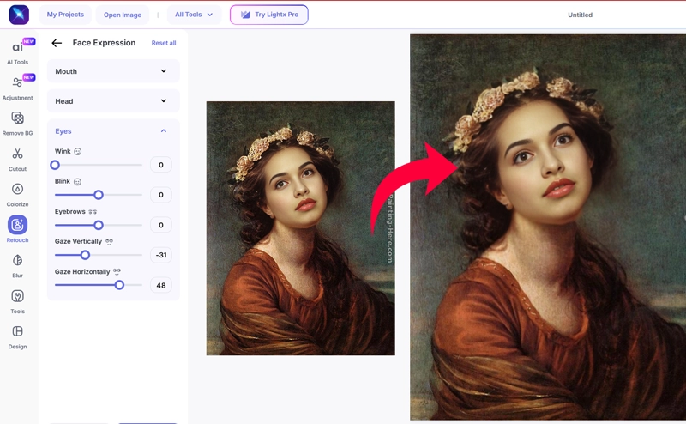Click the Eyebrows slider handle
This screenshot has width=686, height=424.
tap(99, 225)
